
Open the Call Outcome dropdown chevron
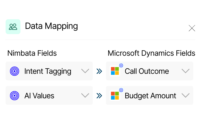185,71
